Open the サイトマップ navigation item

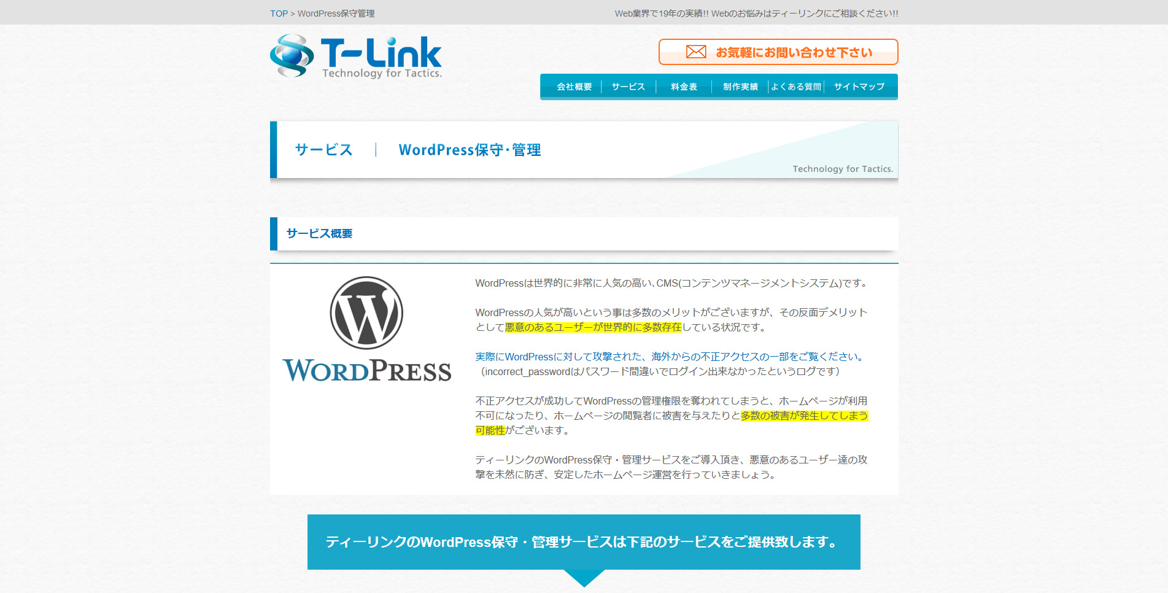click(859, 87)
